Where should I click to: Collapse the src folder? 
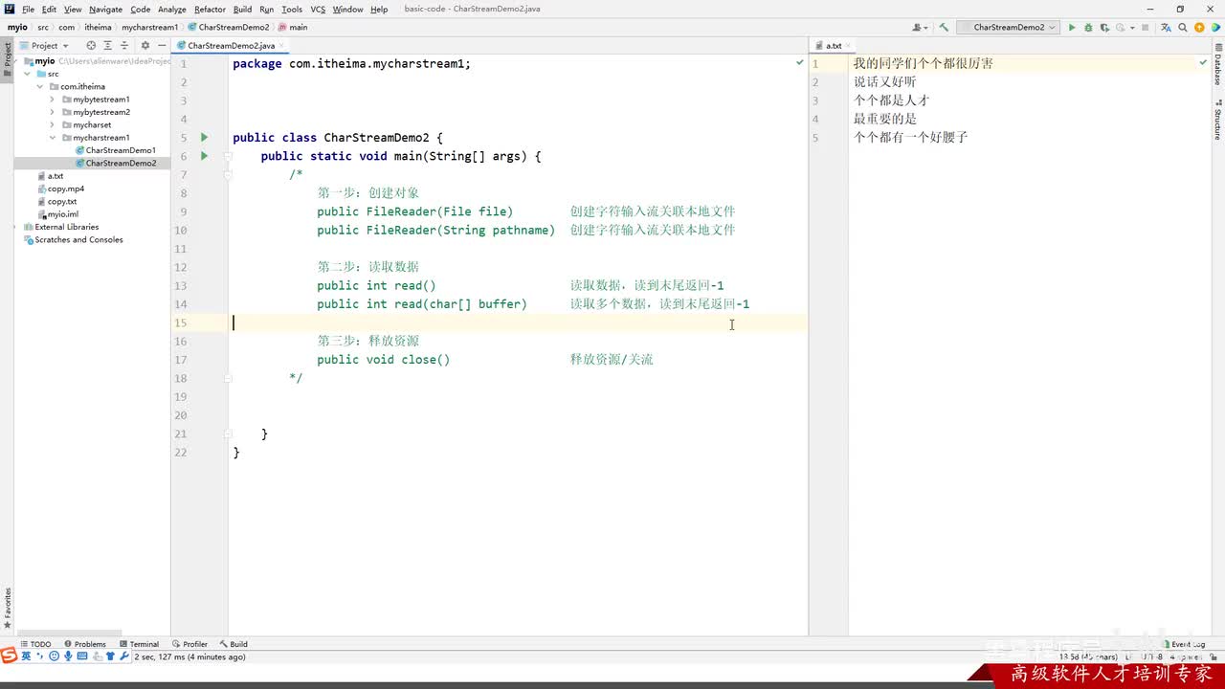click(28, 74)
